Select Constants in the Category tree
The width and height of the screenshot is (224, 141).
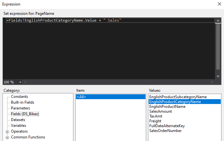point(19,97)
